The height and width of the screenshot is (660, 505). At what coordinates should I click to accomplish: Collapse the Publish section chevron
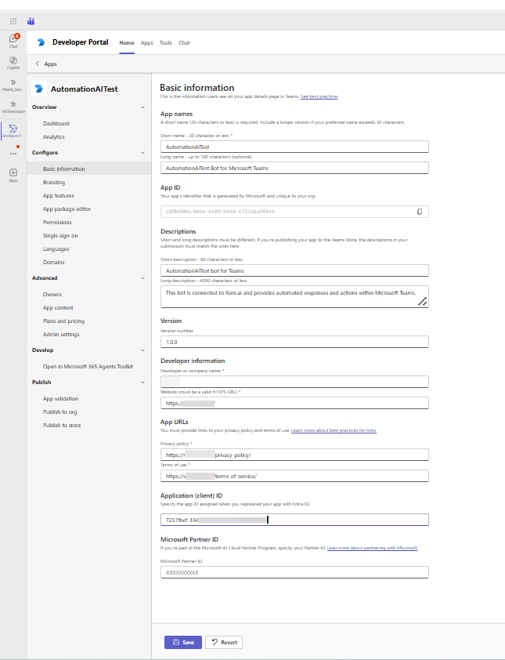pyautogui.click(x=142, y=383)
